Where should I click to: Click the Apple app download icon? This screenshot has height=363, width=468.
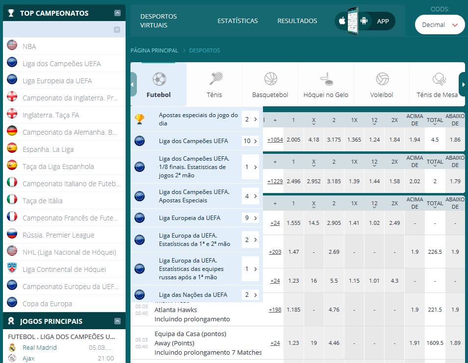(342, 21)
